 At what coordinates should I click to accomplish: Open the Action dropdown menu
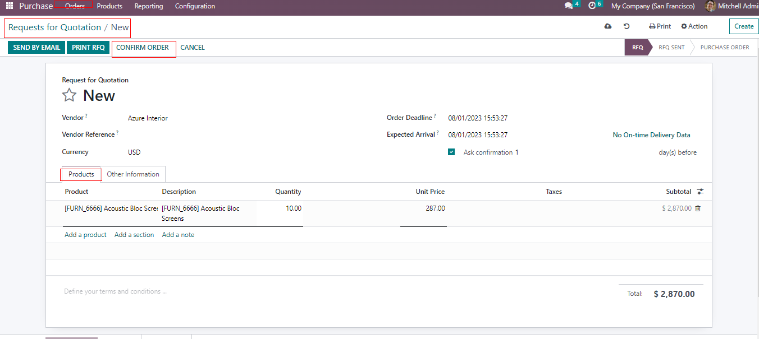click(694, 26)
